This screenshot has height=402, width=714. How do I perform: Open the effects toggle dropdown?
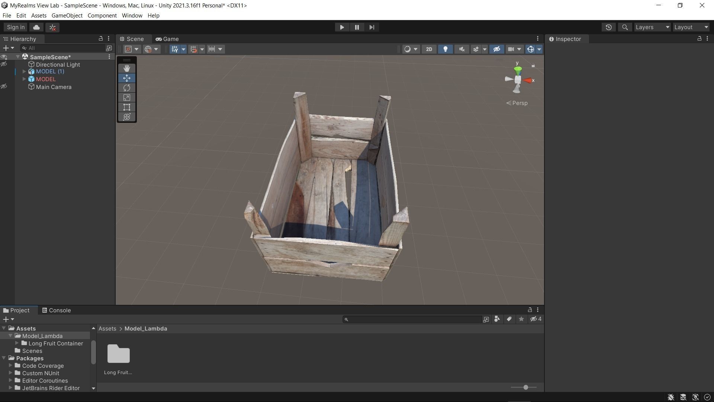click(x=484, y=49)
